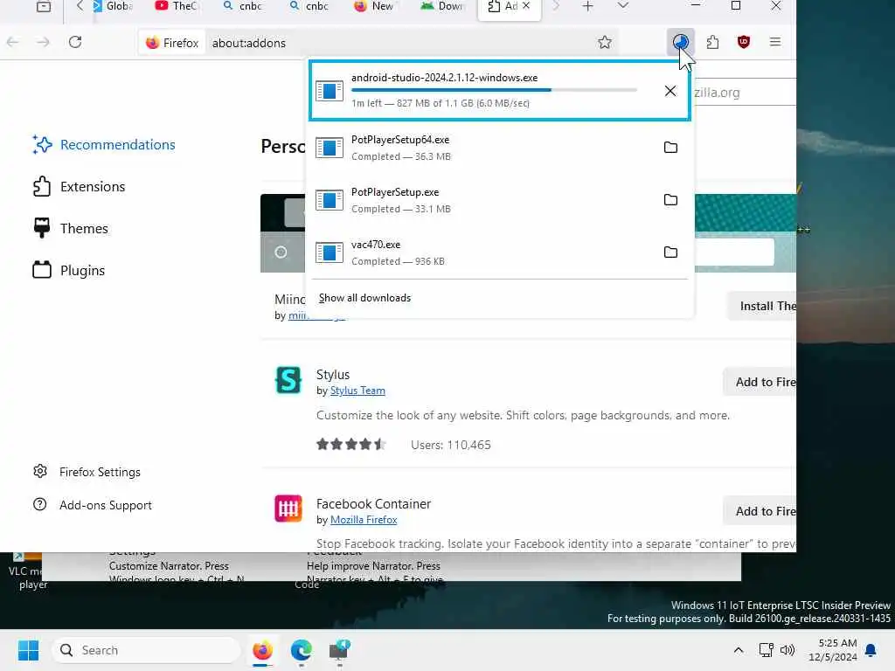Select Themes in the sidebar
This screenshot has width=895, height=671.
click(x=70, y=229)
